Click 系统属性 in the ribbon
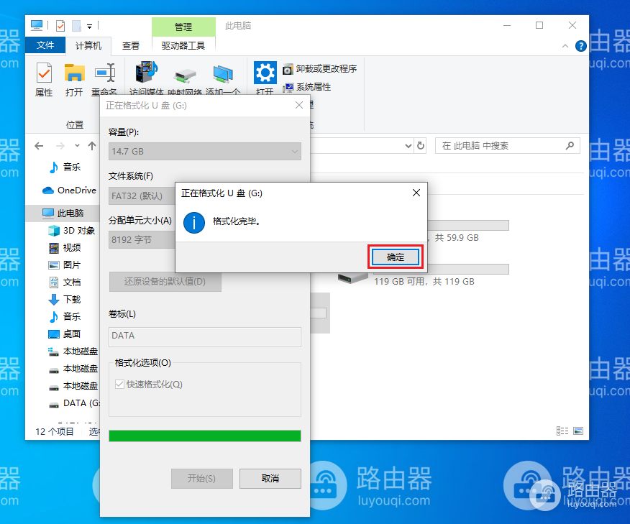Screen dimensions: 630x524 coord(307,87)
